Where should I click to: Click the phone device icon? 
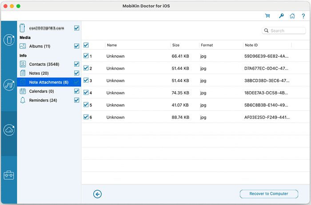[22, 28]
